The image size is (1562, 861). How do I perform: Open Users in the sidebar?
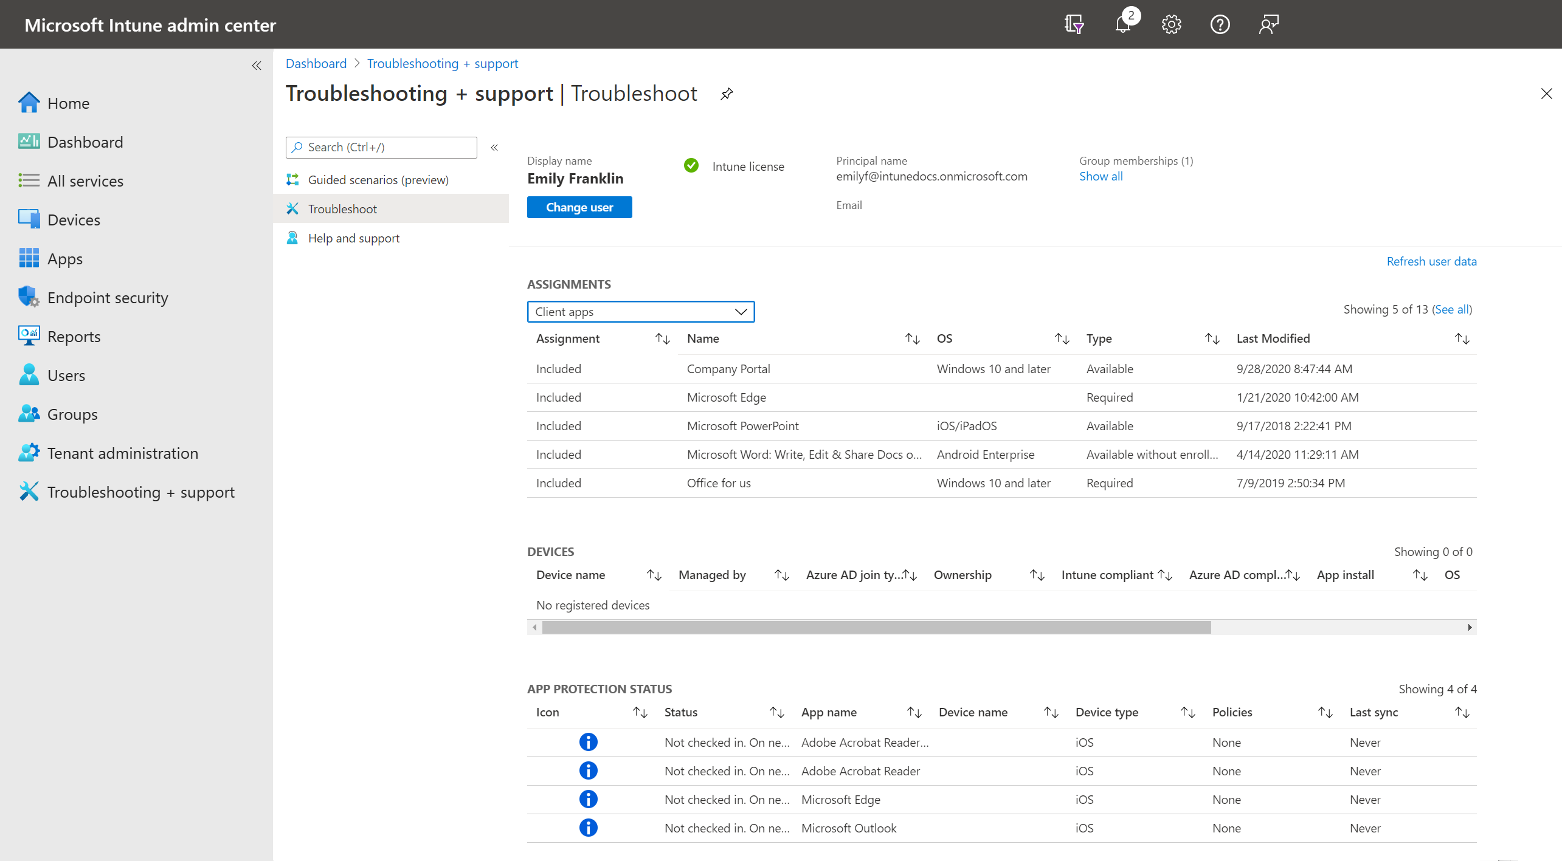click(66, 376)
